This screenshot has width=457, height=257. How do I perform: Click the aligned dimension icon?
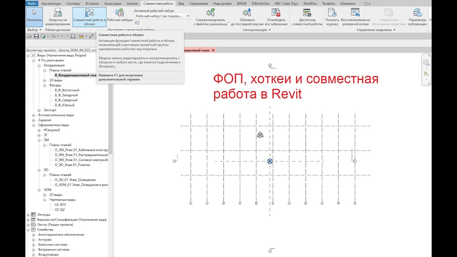91,36
